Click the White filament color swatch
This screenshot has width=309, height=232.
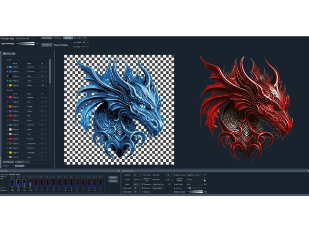(10, 130)
